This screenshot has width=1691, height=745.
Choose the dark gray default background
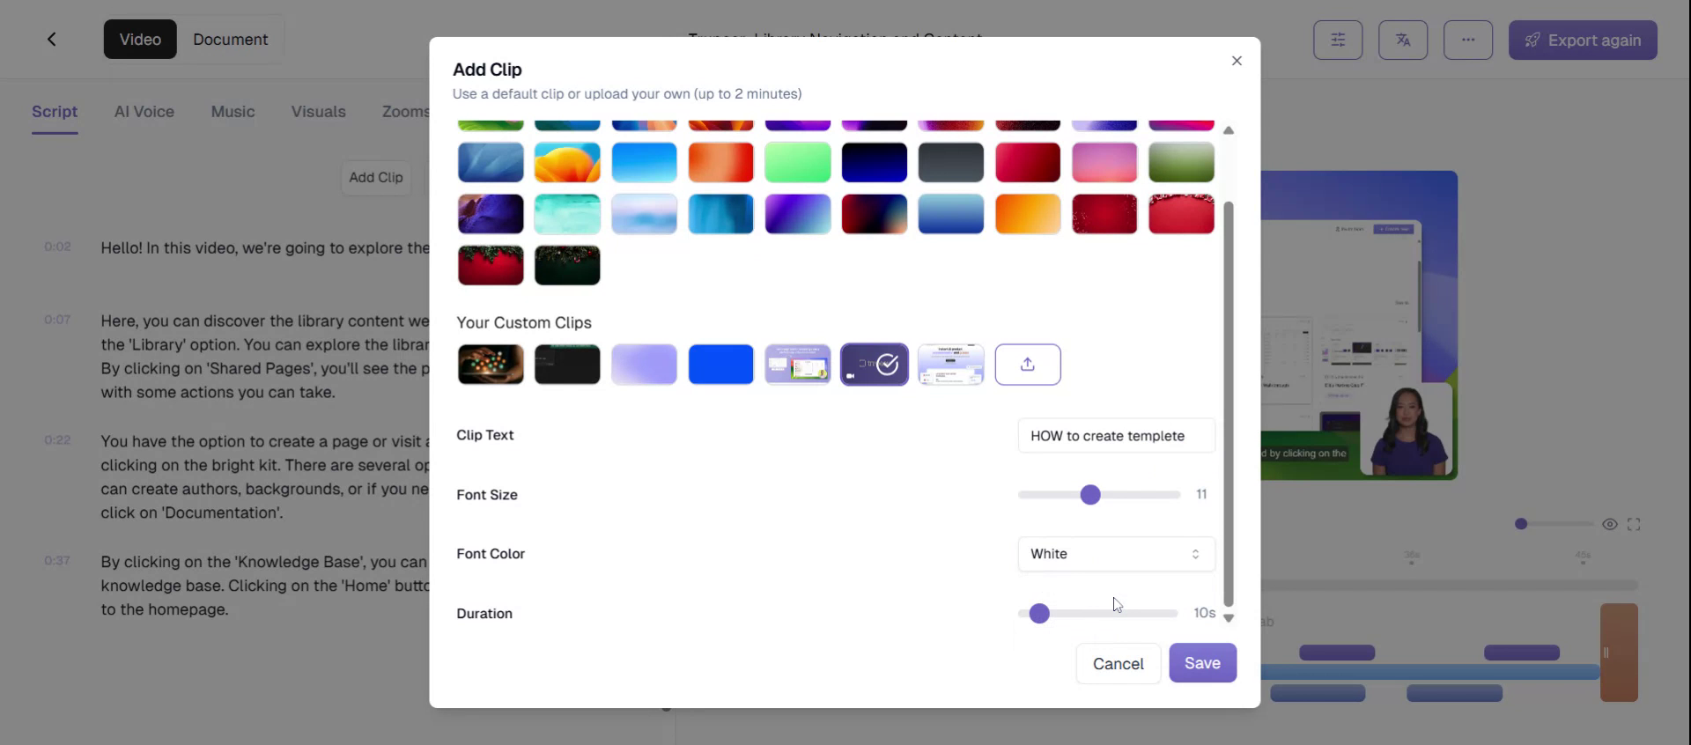[x=951, y=163]
